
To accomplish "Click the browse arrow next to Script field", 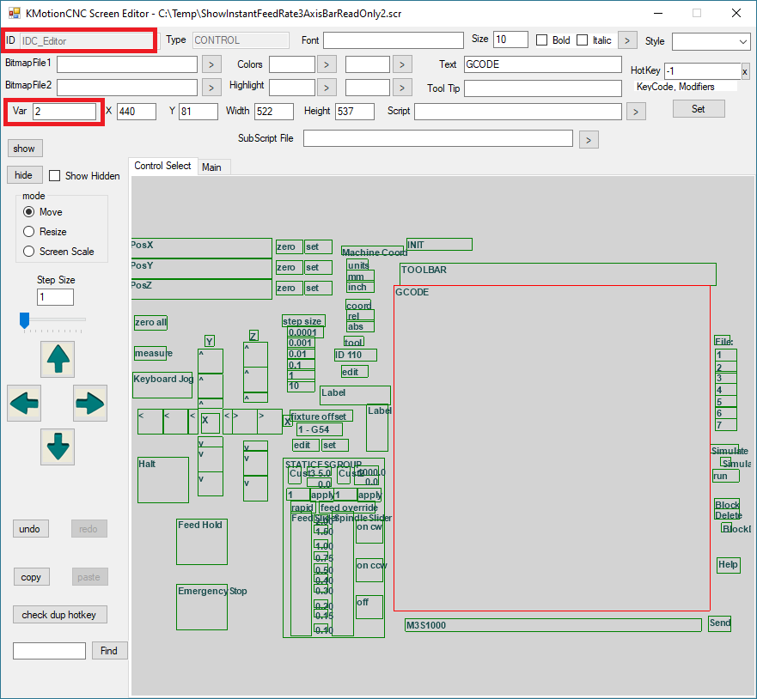I will point(636,112).
